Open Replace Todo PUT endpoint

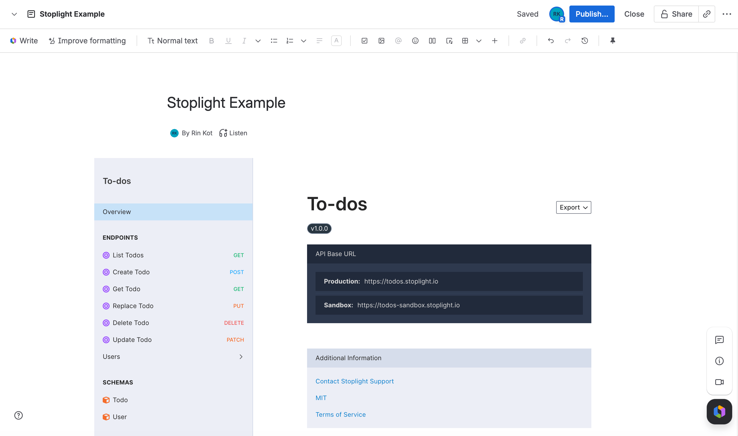click(x=173, y=306)
